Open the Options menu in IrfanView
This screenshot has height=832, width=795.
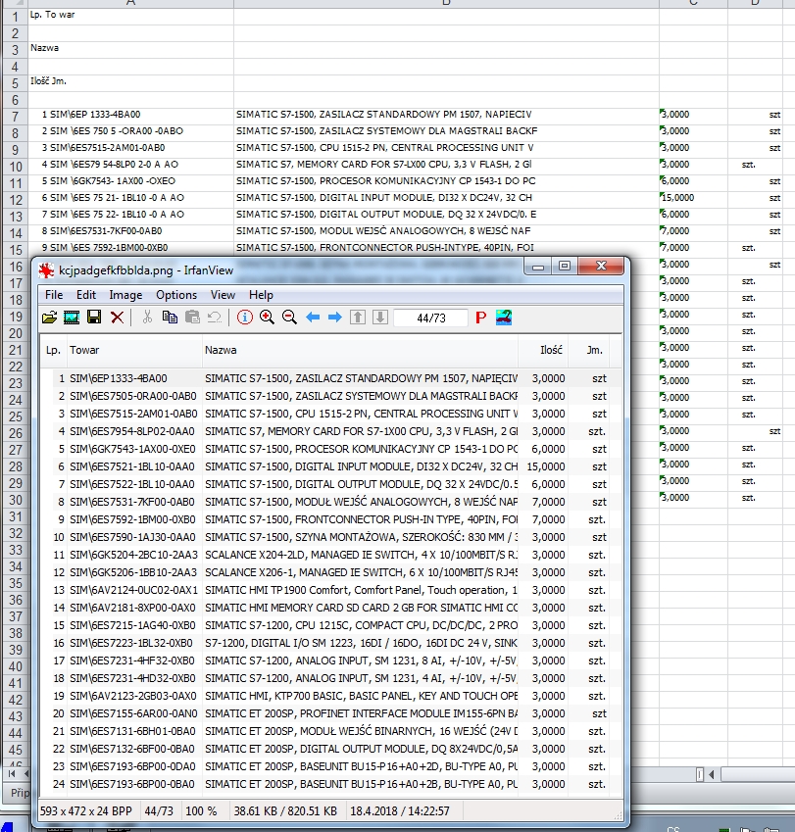pos(176,295)
